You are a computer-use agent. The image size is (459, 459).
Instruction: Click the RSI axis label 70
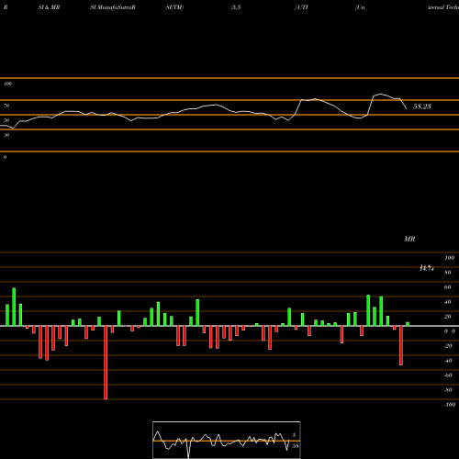coord(6,106)
